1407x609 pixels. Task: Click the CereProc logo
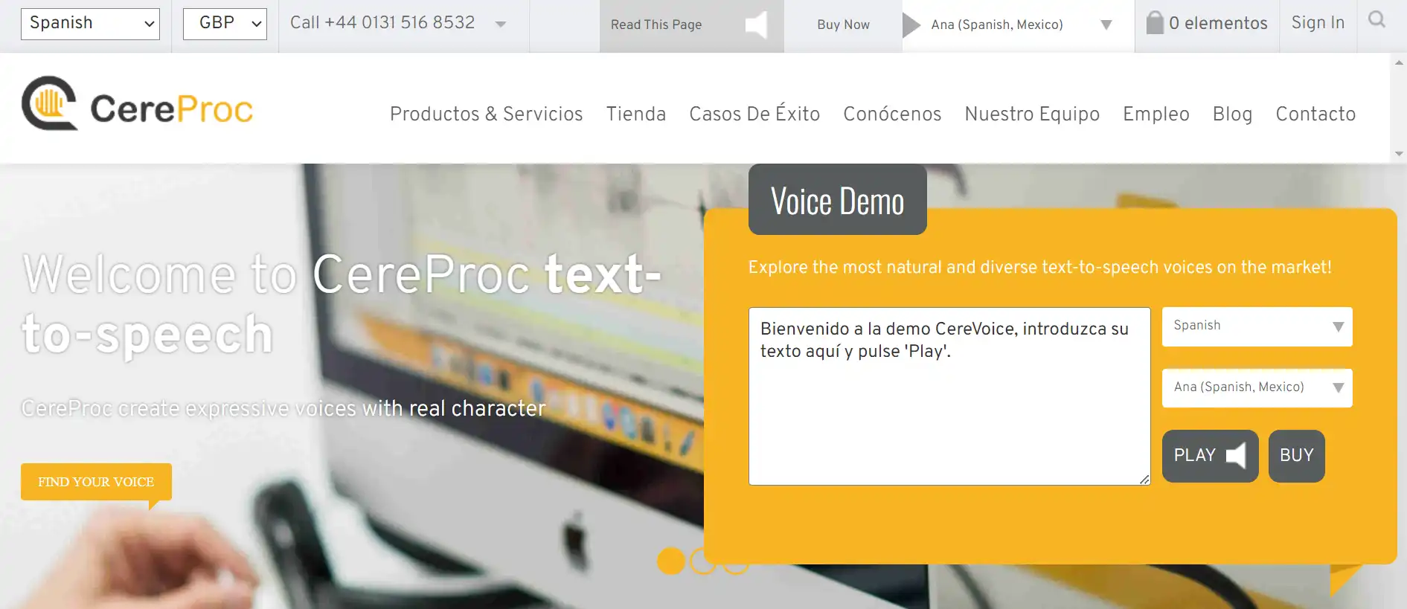(138, 104)
